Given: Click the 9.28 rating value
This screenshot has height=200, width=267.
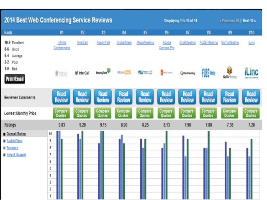Looking at the screenshot, I should click(82, 125).
